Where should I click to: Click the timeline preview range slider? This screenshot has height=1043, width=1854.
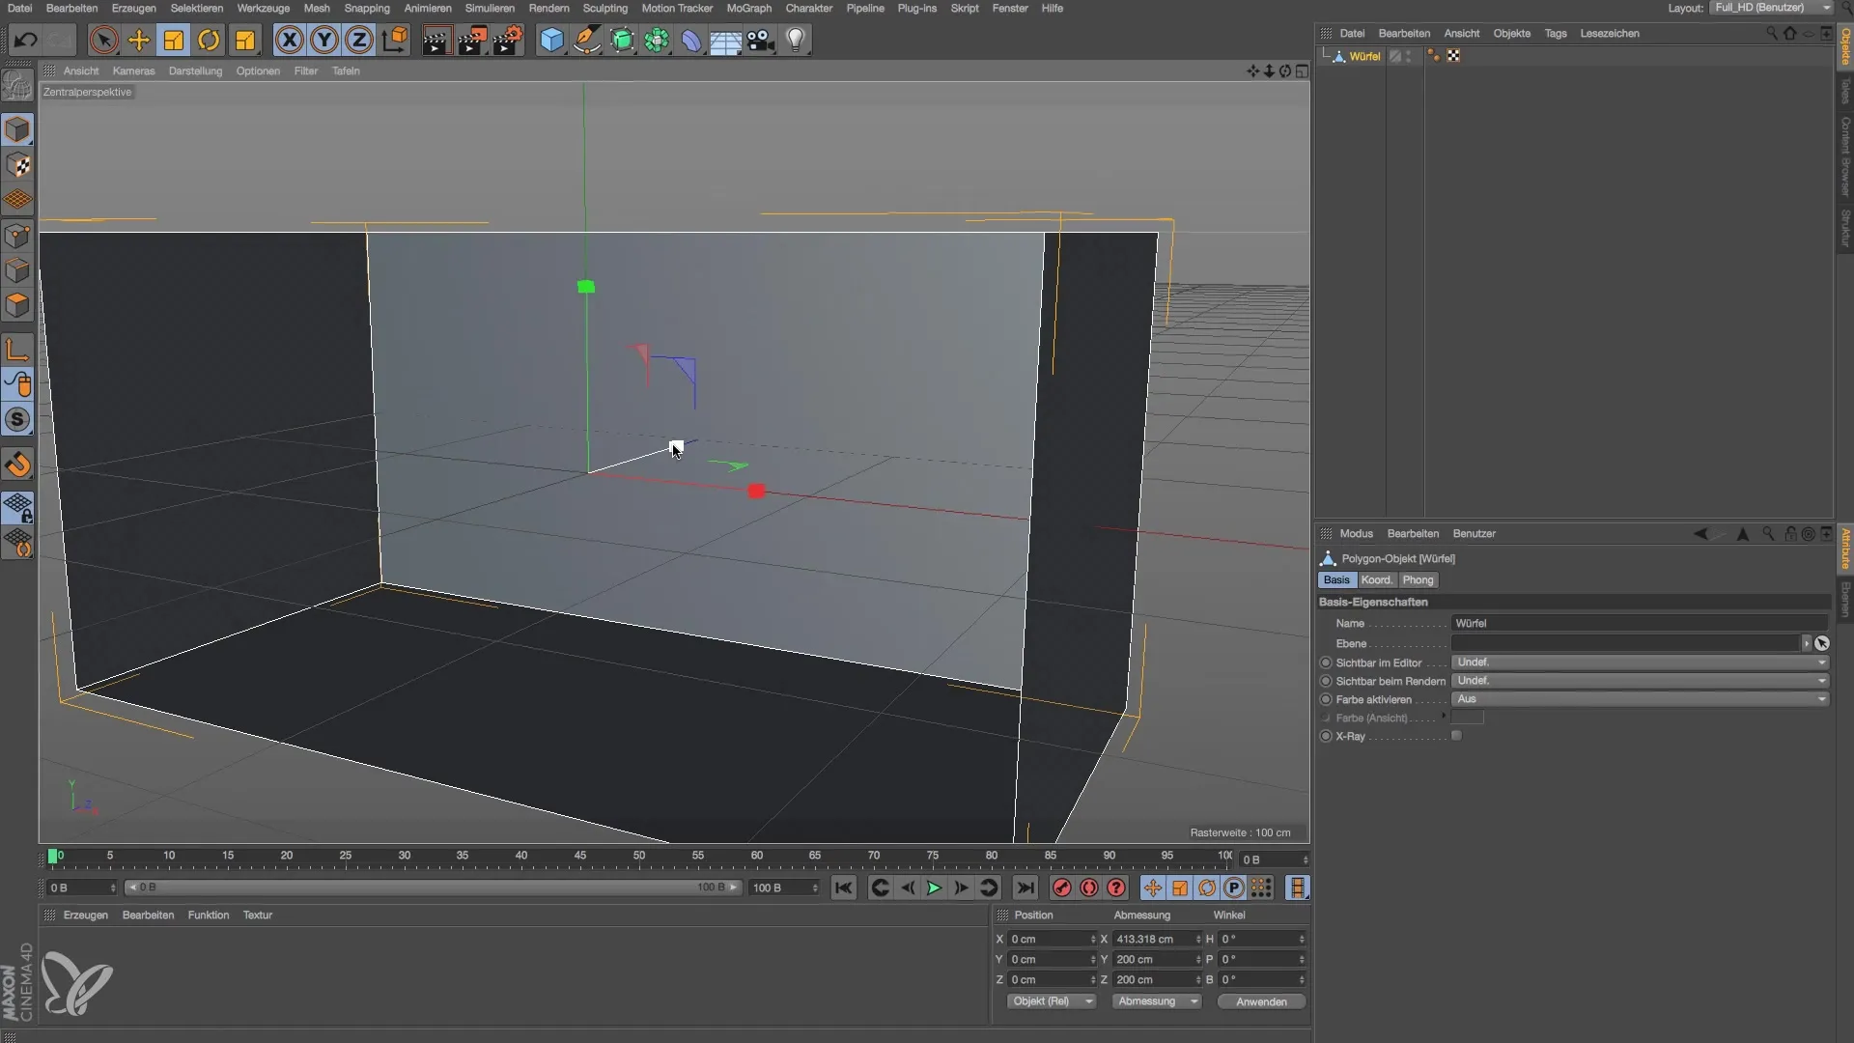(434, 888)
